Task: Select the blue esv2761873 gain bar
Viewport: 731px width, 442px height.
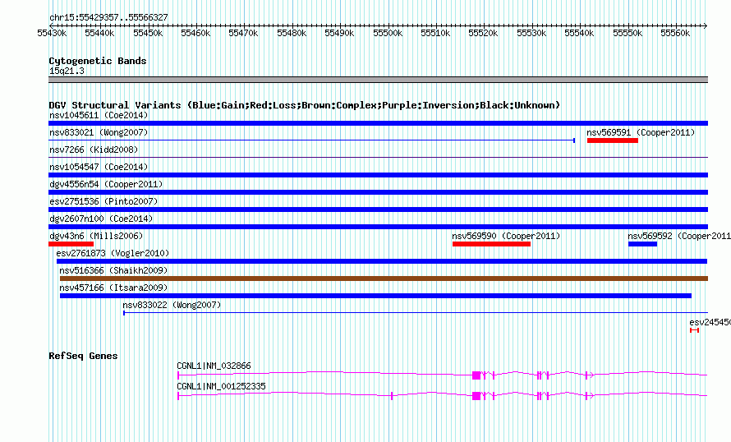Action: coord(382,261)
